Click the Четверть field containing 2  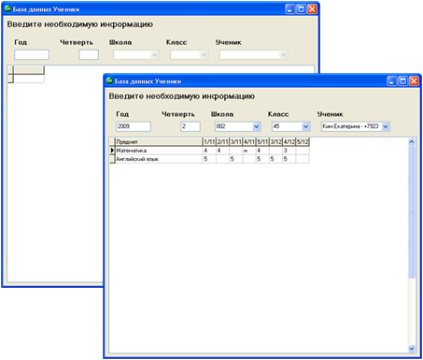pyautogui.click(x=190, y=126)
